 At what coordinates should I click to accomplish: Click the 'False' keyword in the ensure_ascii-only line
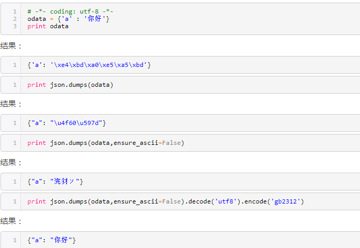click(x=172, y=143)
